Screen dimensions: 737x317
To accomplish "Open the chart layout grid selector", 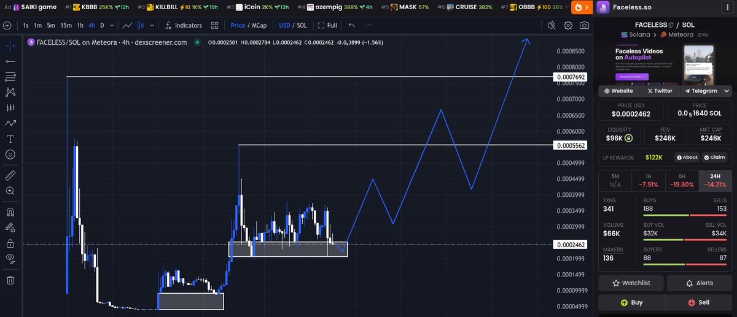I will click(x=214, y=25).
